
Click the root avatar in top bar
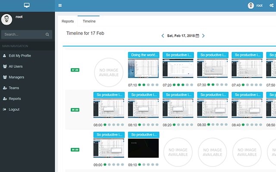[x=251, y=6]
